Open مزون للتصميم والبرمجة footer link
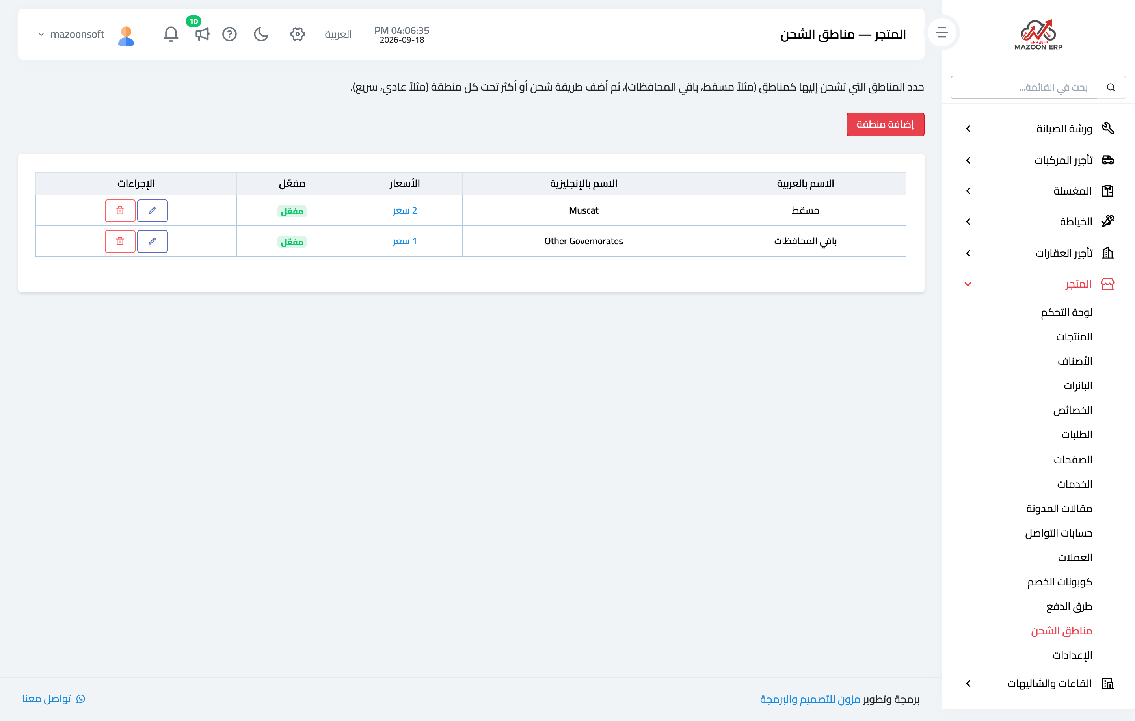Image resolution: width=1135 pixels, height=721 pixels. tap(810, 699)
